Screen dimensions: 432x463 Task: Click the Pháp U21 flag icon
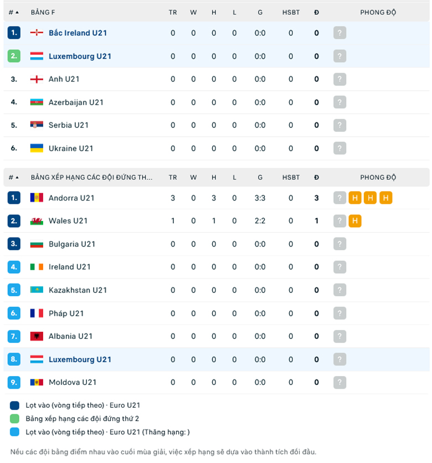pyautogui.click(x=37, y=313)
